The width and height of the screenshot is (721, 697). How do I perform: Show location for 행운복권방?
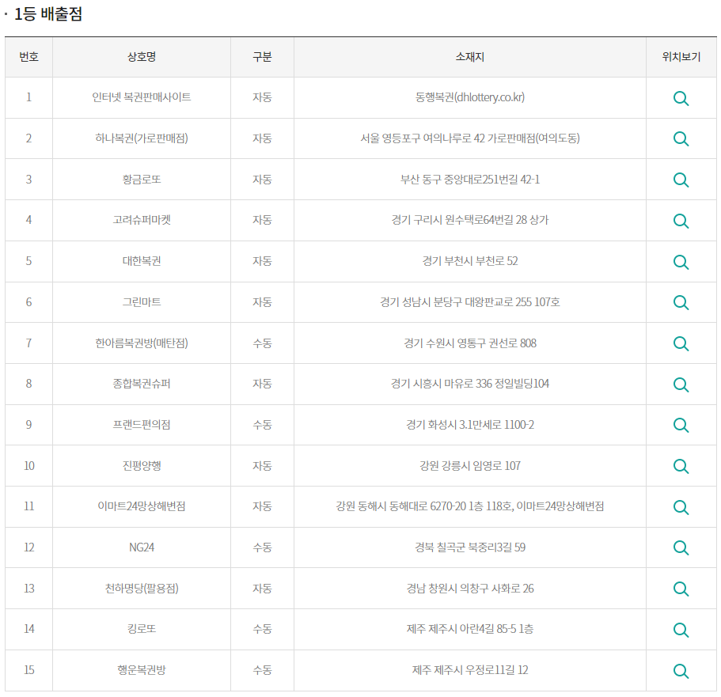(681, 671)
